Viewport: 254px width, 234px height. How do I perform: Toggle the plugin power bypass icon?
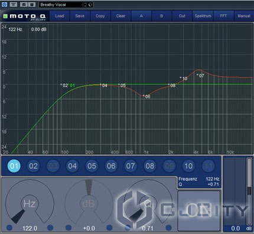[4, 4]
